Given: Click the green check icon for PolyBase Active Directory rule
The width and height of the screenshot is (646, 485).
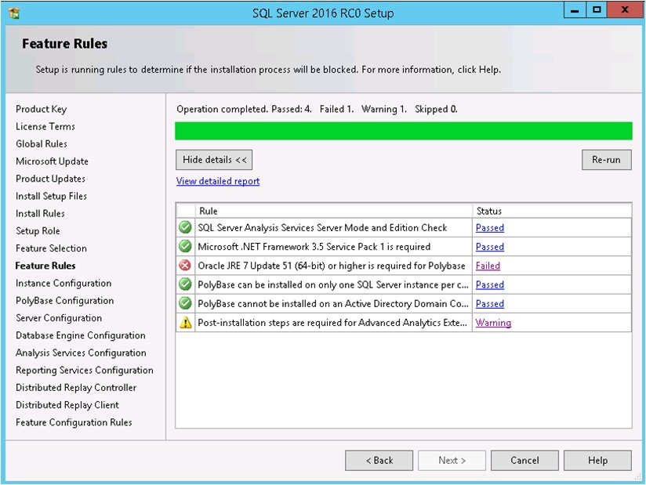Looking at the screenshot, I should tap(185, 303).
